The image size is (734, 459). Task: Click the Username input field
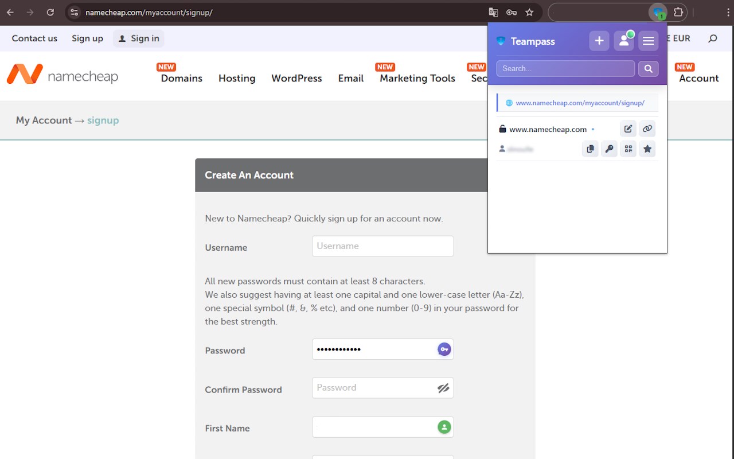pyautogui.click(x=382, y=246)
